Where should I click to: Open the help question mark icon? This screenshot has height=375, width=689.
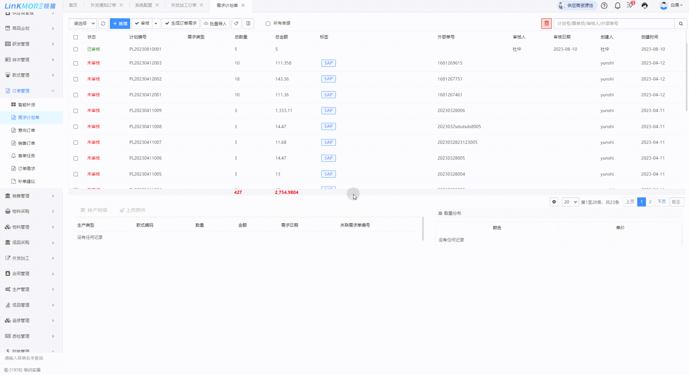[x=604, y=6]
